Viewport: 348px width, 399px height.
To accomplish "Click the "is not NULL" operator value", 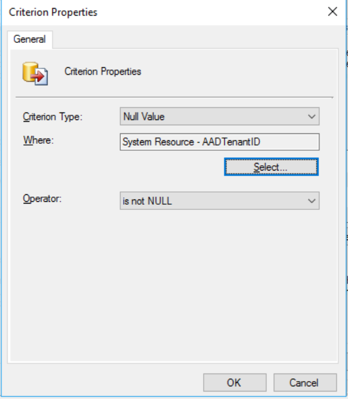I will pos(147,201).
